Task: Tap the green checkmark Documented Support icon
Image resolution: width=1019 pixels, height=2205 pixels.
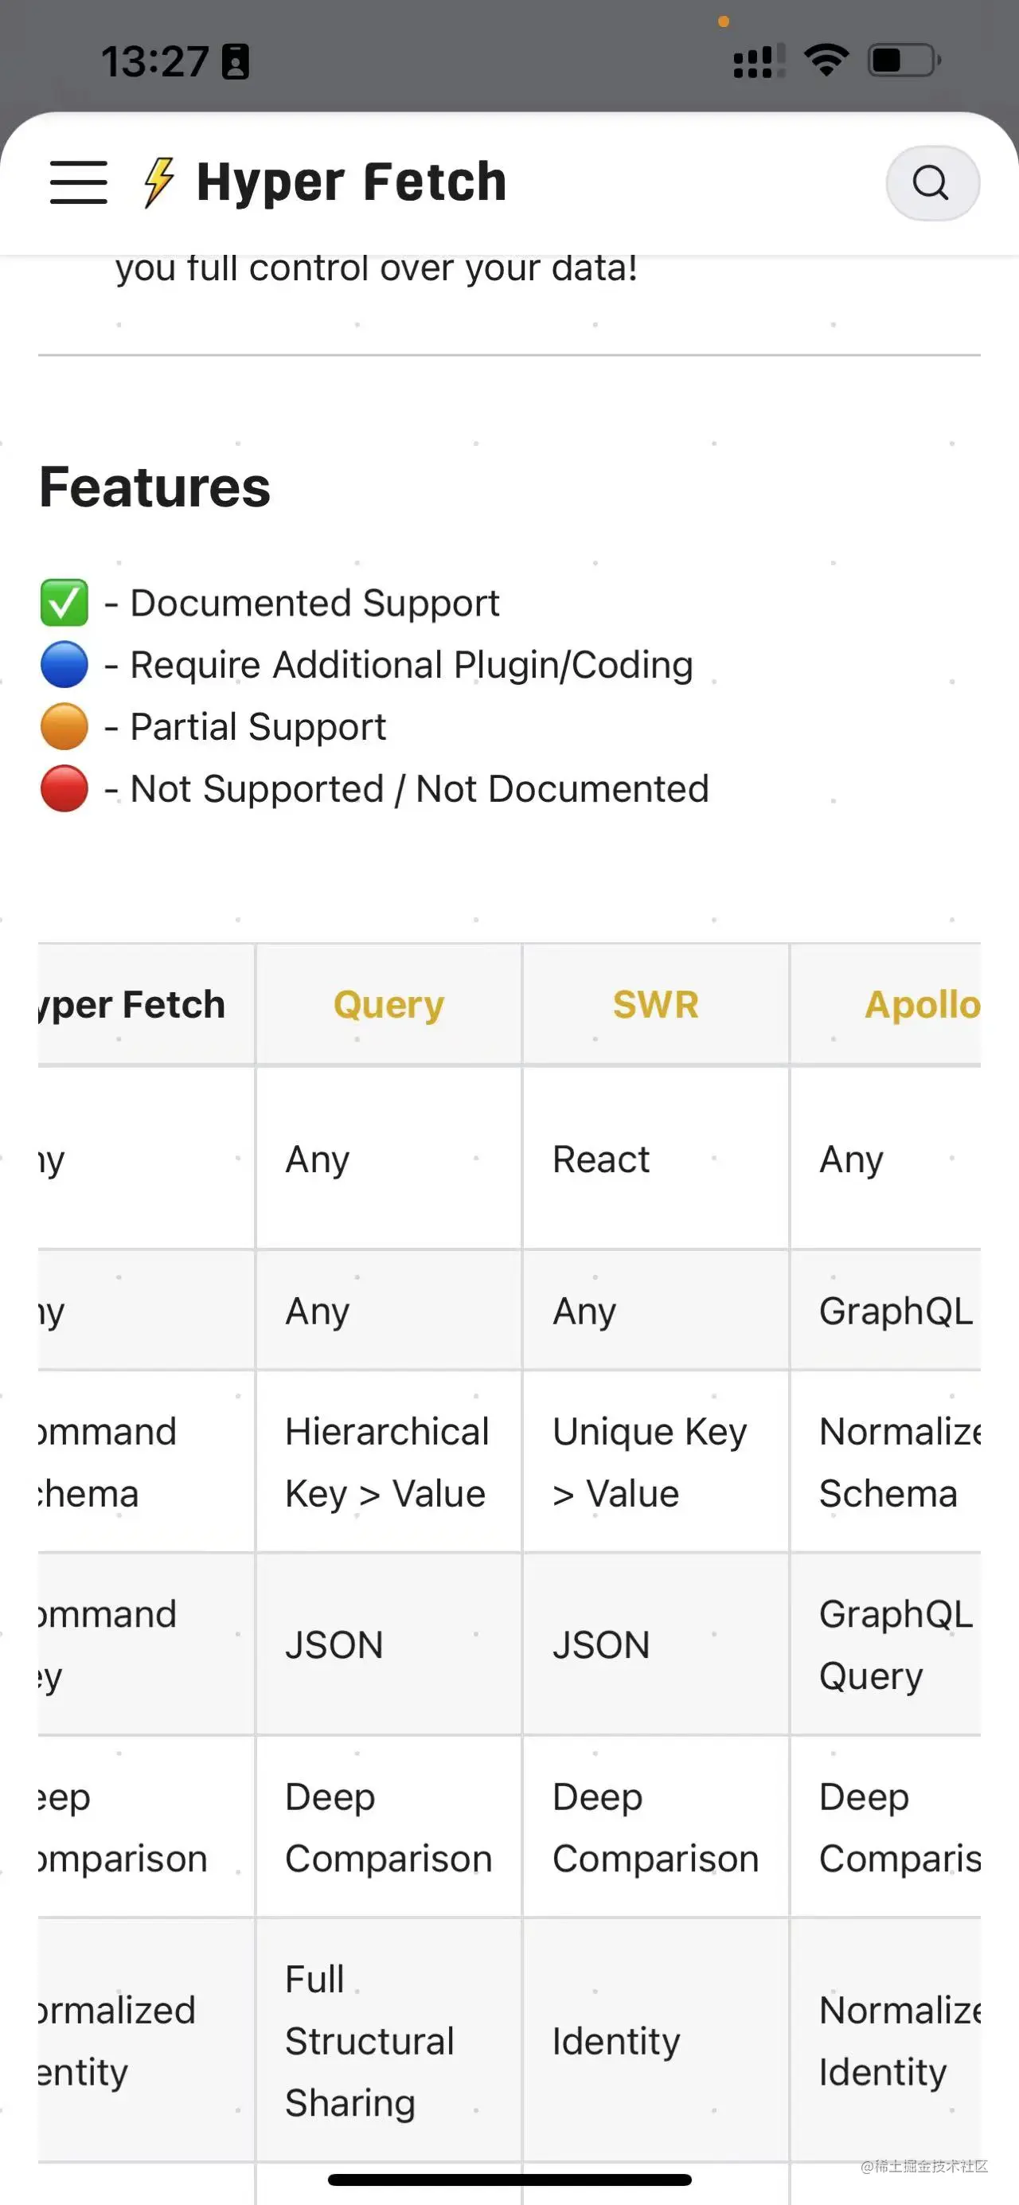Action: (64, 603)
